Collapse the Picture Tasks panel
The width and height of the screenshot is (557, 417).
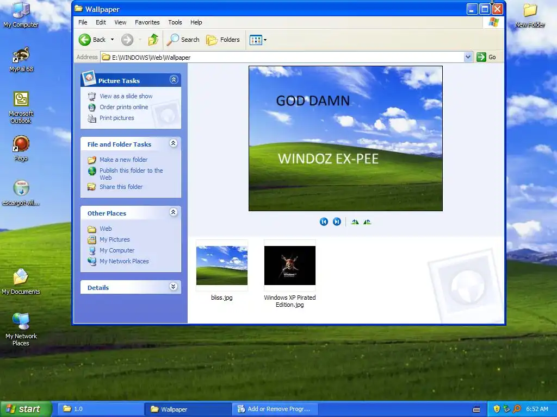pos(174,80)
